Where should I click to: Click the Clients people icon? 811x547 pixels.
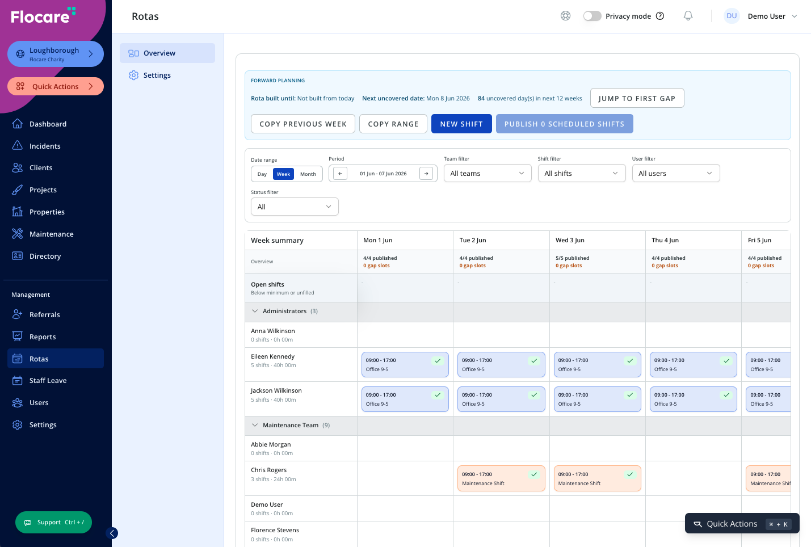pos(18,167)
